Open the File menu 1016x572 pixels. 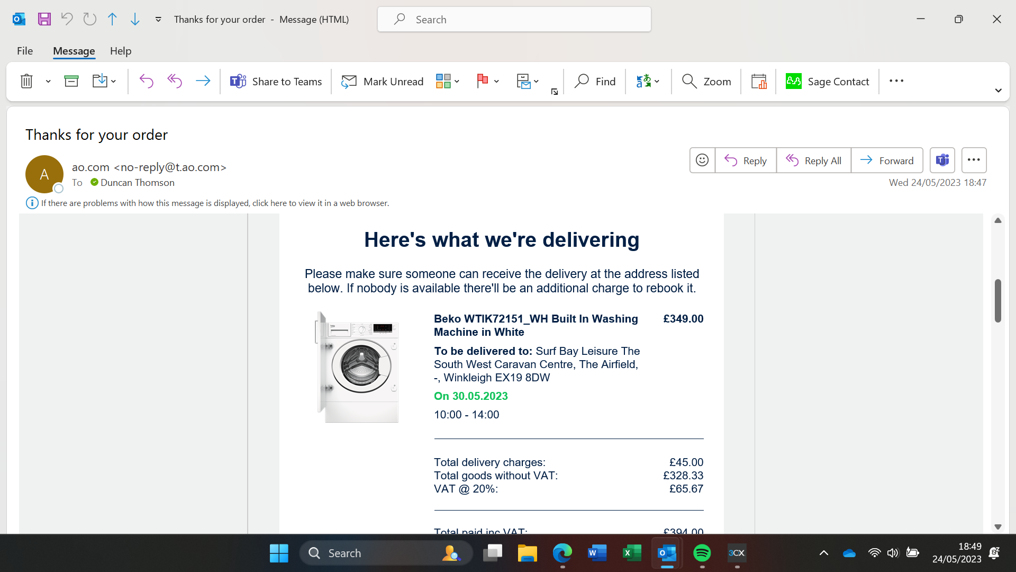25,51
